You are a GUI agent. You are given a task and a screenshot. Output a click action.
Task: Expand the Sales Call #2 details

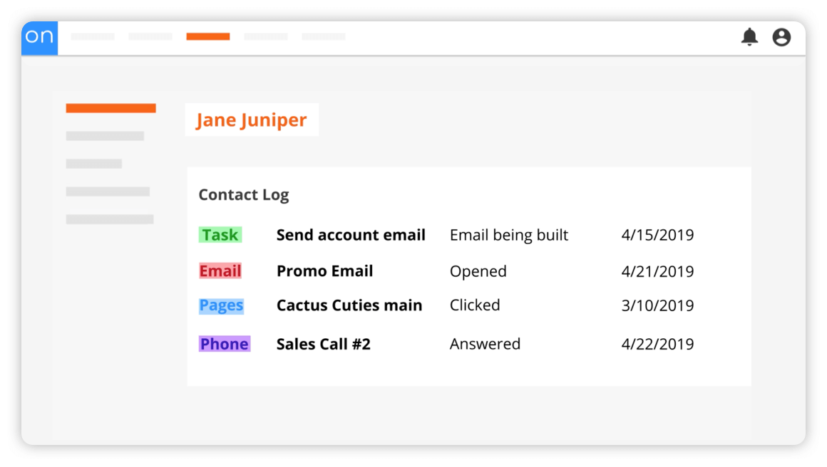pyautogui.click(x=324, y=344)
